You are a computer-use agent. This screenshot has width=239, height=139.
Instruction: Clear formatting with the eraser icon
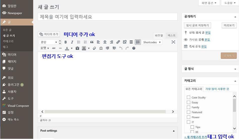[94, 48]
